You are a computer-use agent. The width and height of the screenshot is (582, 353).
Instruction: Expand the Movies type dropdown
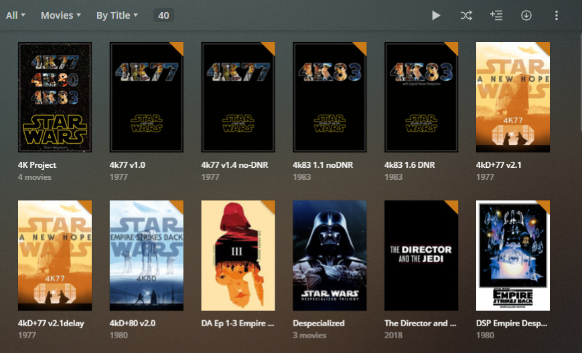[x=61, y=15]
